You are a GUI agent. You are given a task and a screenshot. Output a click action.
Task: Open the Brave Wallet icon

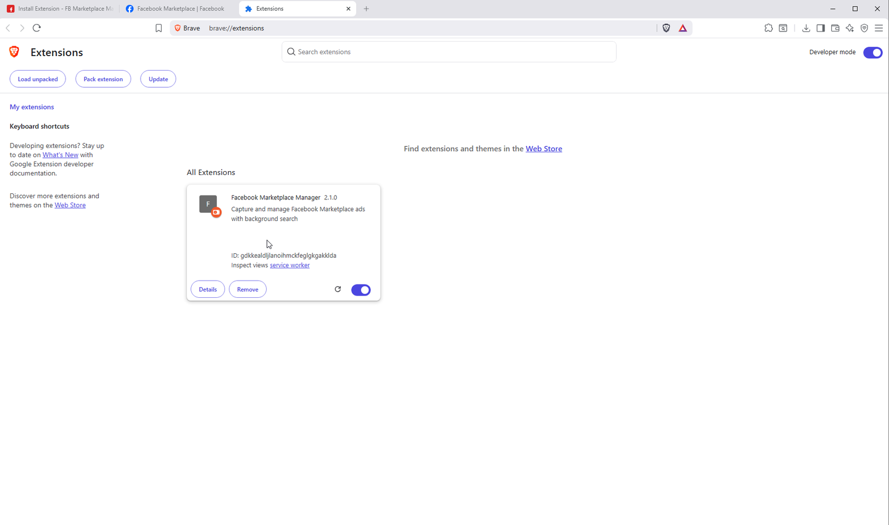835,28
